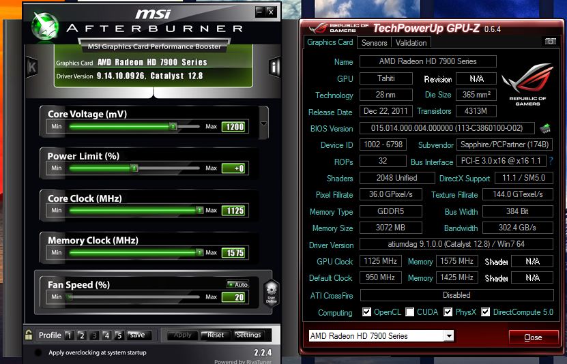Click the BIOS save chip icon in GPU-Z
Screen dimensions: 567x364
tap(545, 128)
